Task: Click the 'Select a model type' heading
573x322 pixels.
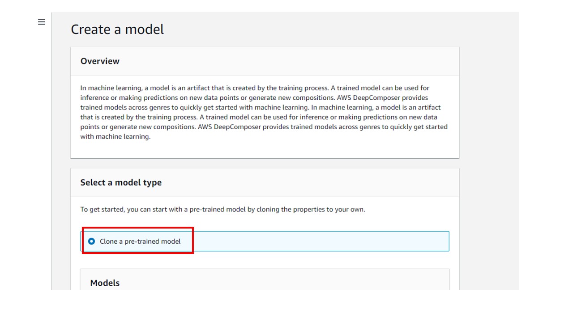Action: click(121, 182)
